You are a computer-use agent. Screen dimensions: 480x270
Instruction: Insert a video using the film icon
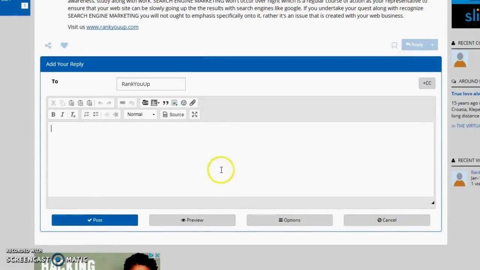point(145,103)
